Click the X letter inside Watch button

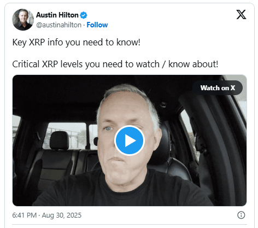click(233, 88)
